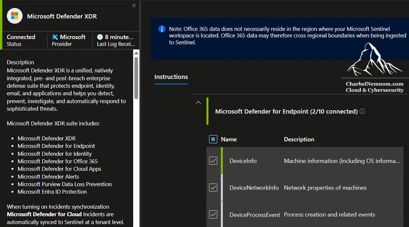Click the Connected status label
The width and height of the screenshot is (409, 227).
click(21, 37)
